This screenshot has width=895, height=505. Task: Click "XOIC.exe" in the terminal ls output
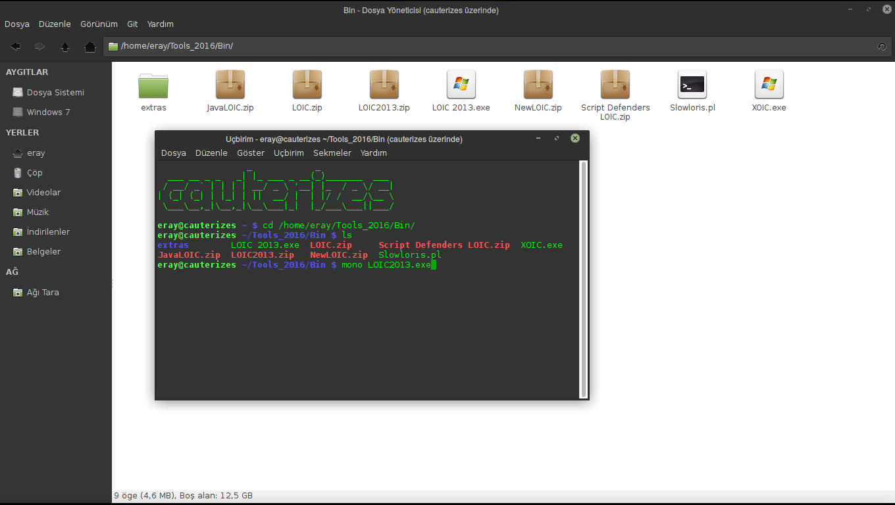click(x=542, y=245)
